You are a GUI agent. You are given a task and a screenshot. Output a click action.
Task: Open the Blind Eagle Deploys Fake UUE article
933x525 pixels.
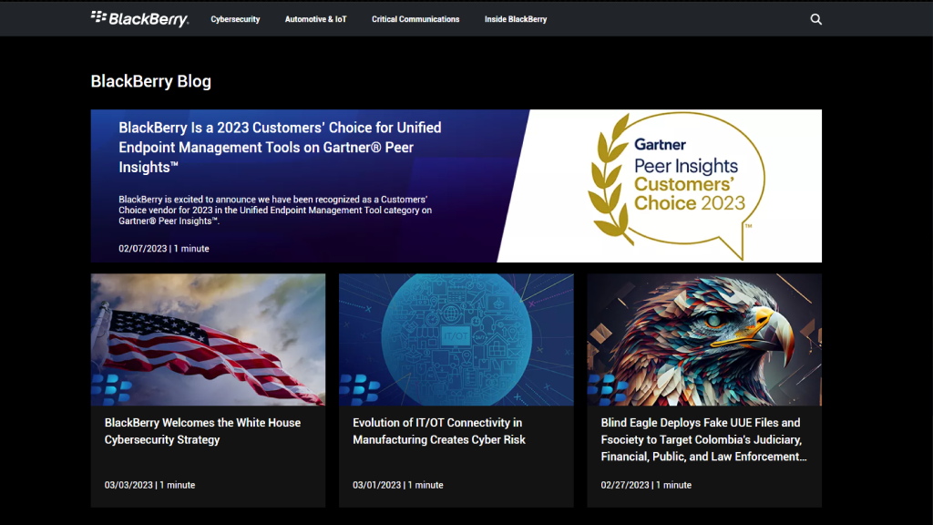pyautogui.click(x=703, y=439)
